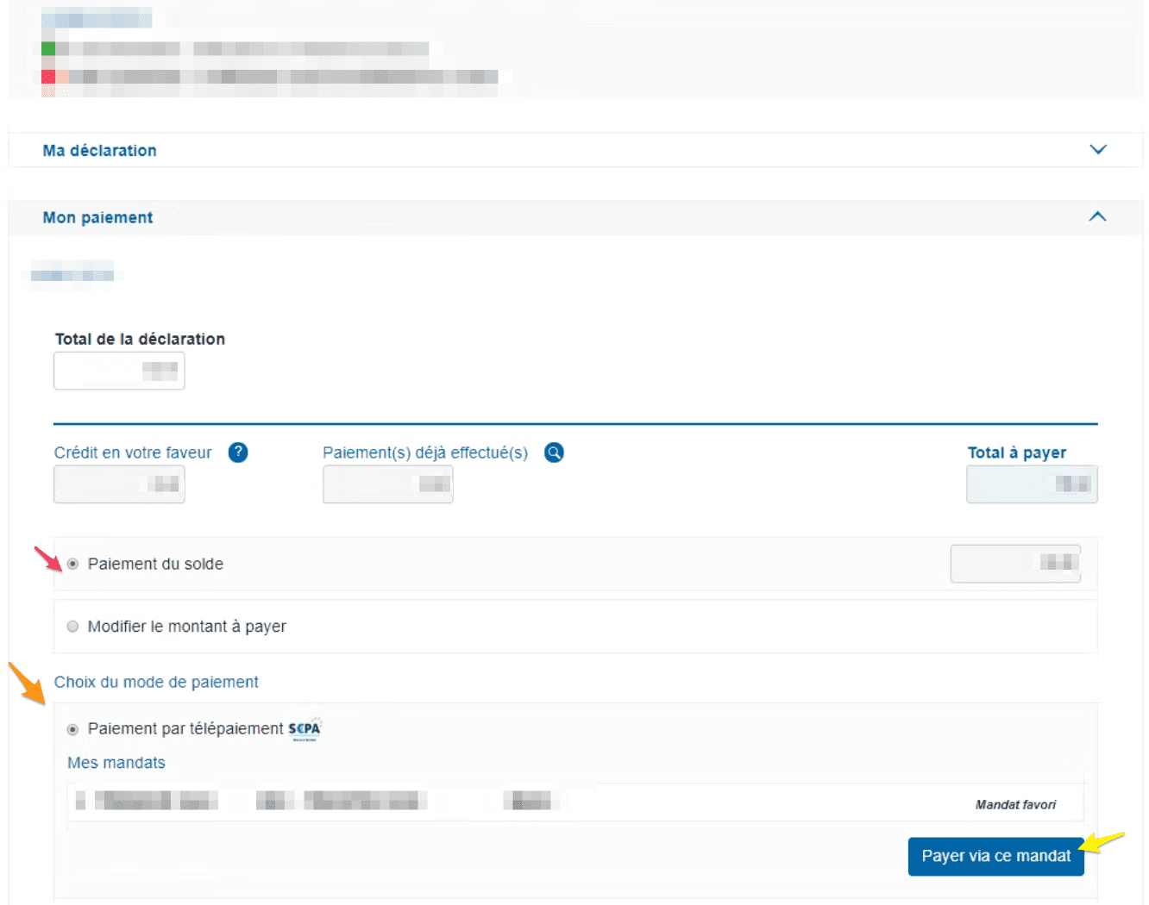Viewport: 1149px width, 905px height.
Task: Click the Ma déclaration section title
Action: pyautogui.click(x=100, y=151)
